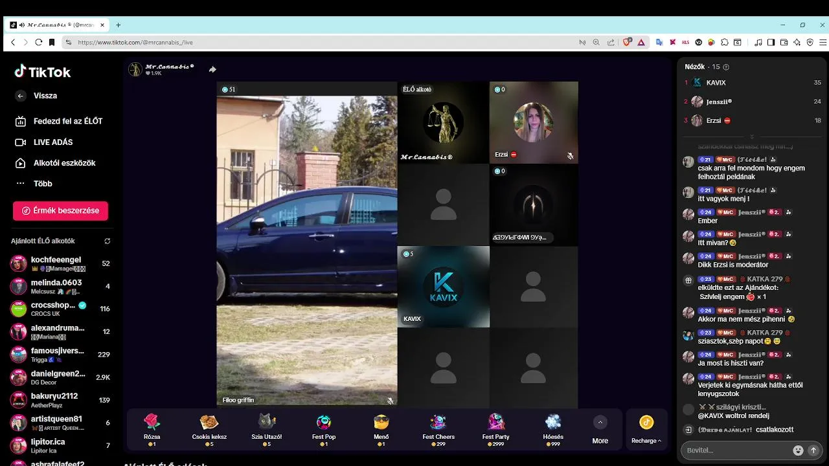This screenshot has height=466, width=829.
Task: Share the Mr.Cannabis live stream
Action: point(212,69)
